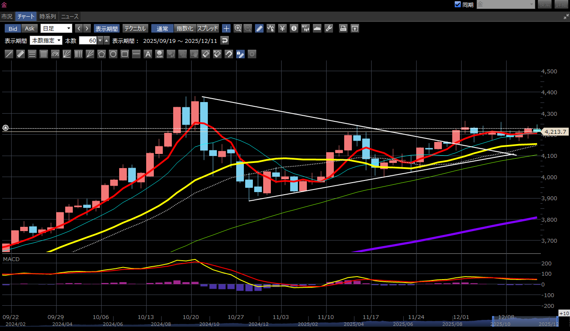The height and width of the screenshot is (331, 570).
Task: Expand the 本数指定 display period dropdown
Action: (x=46, y=41)
